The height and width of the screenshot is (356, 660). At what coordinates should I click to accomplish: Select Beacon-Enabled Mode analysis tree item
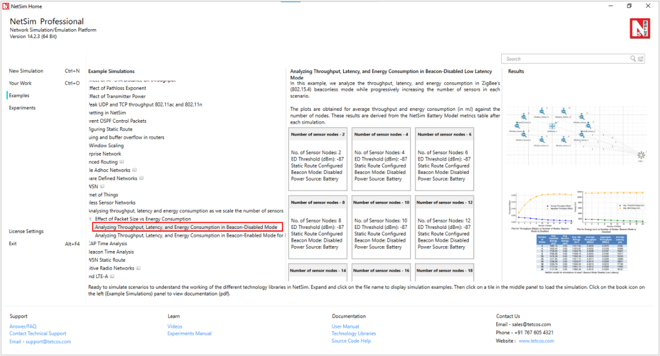coord(190,235)
